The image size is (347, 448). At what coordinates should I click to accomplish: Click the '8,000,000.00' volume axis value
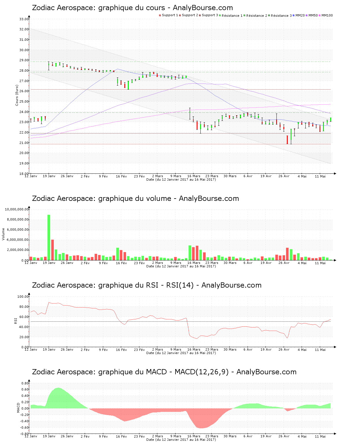click(18, 220)
